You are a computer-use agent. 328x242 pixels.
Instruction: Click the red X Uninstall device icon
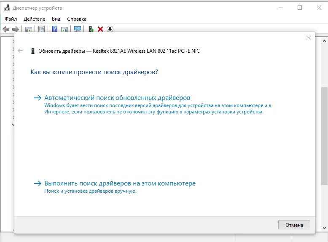click(x=100, y=29)
